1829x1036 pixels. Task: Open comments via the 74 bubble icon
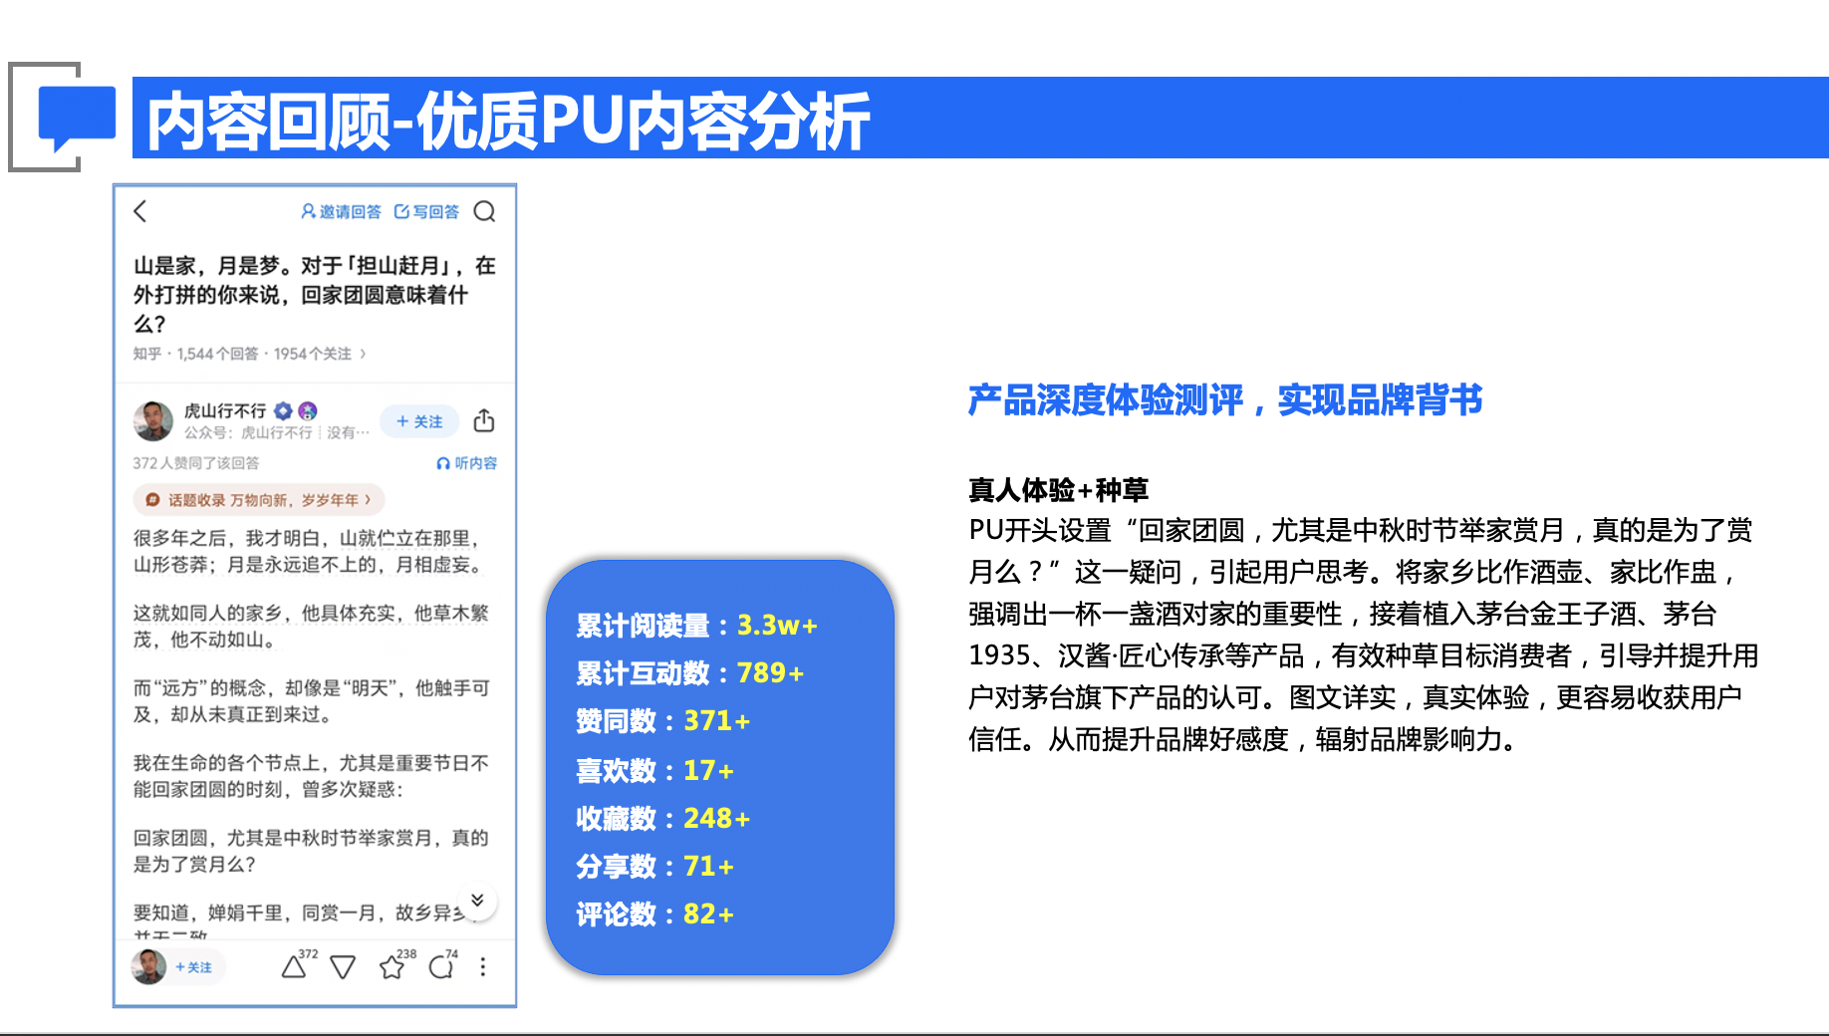point(440,967)
